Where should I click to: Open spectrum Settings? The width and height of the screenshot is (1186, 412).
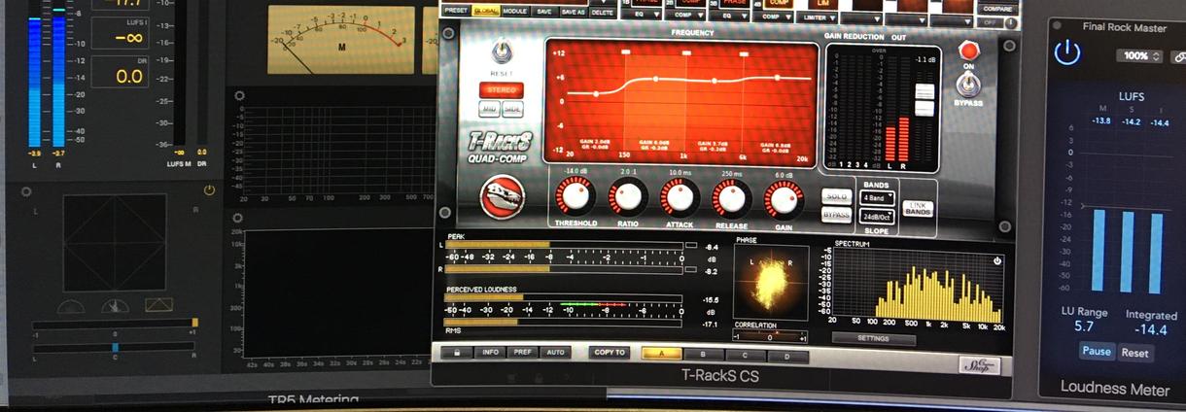(x=874, y=339)
